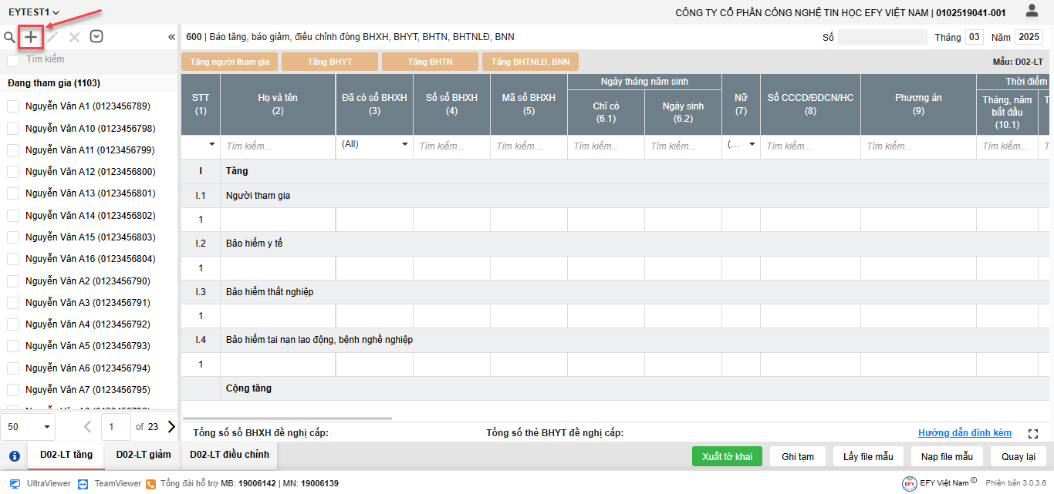Image resolution: width=1054 pixels, height=494 pixels.
Task: Switch to the D02-LT điều chỉnh tab
Action: (229, 455)
